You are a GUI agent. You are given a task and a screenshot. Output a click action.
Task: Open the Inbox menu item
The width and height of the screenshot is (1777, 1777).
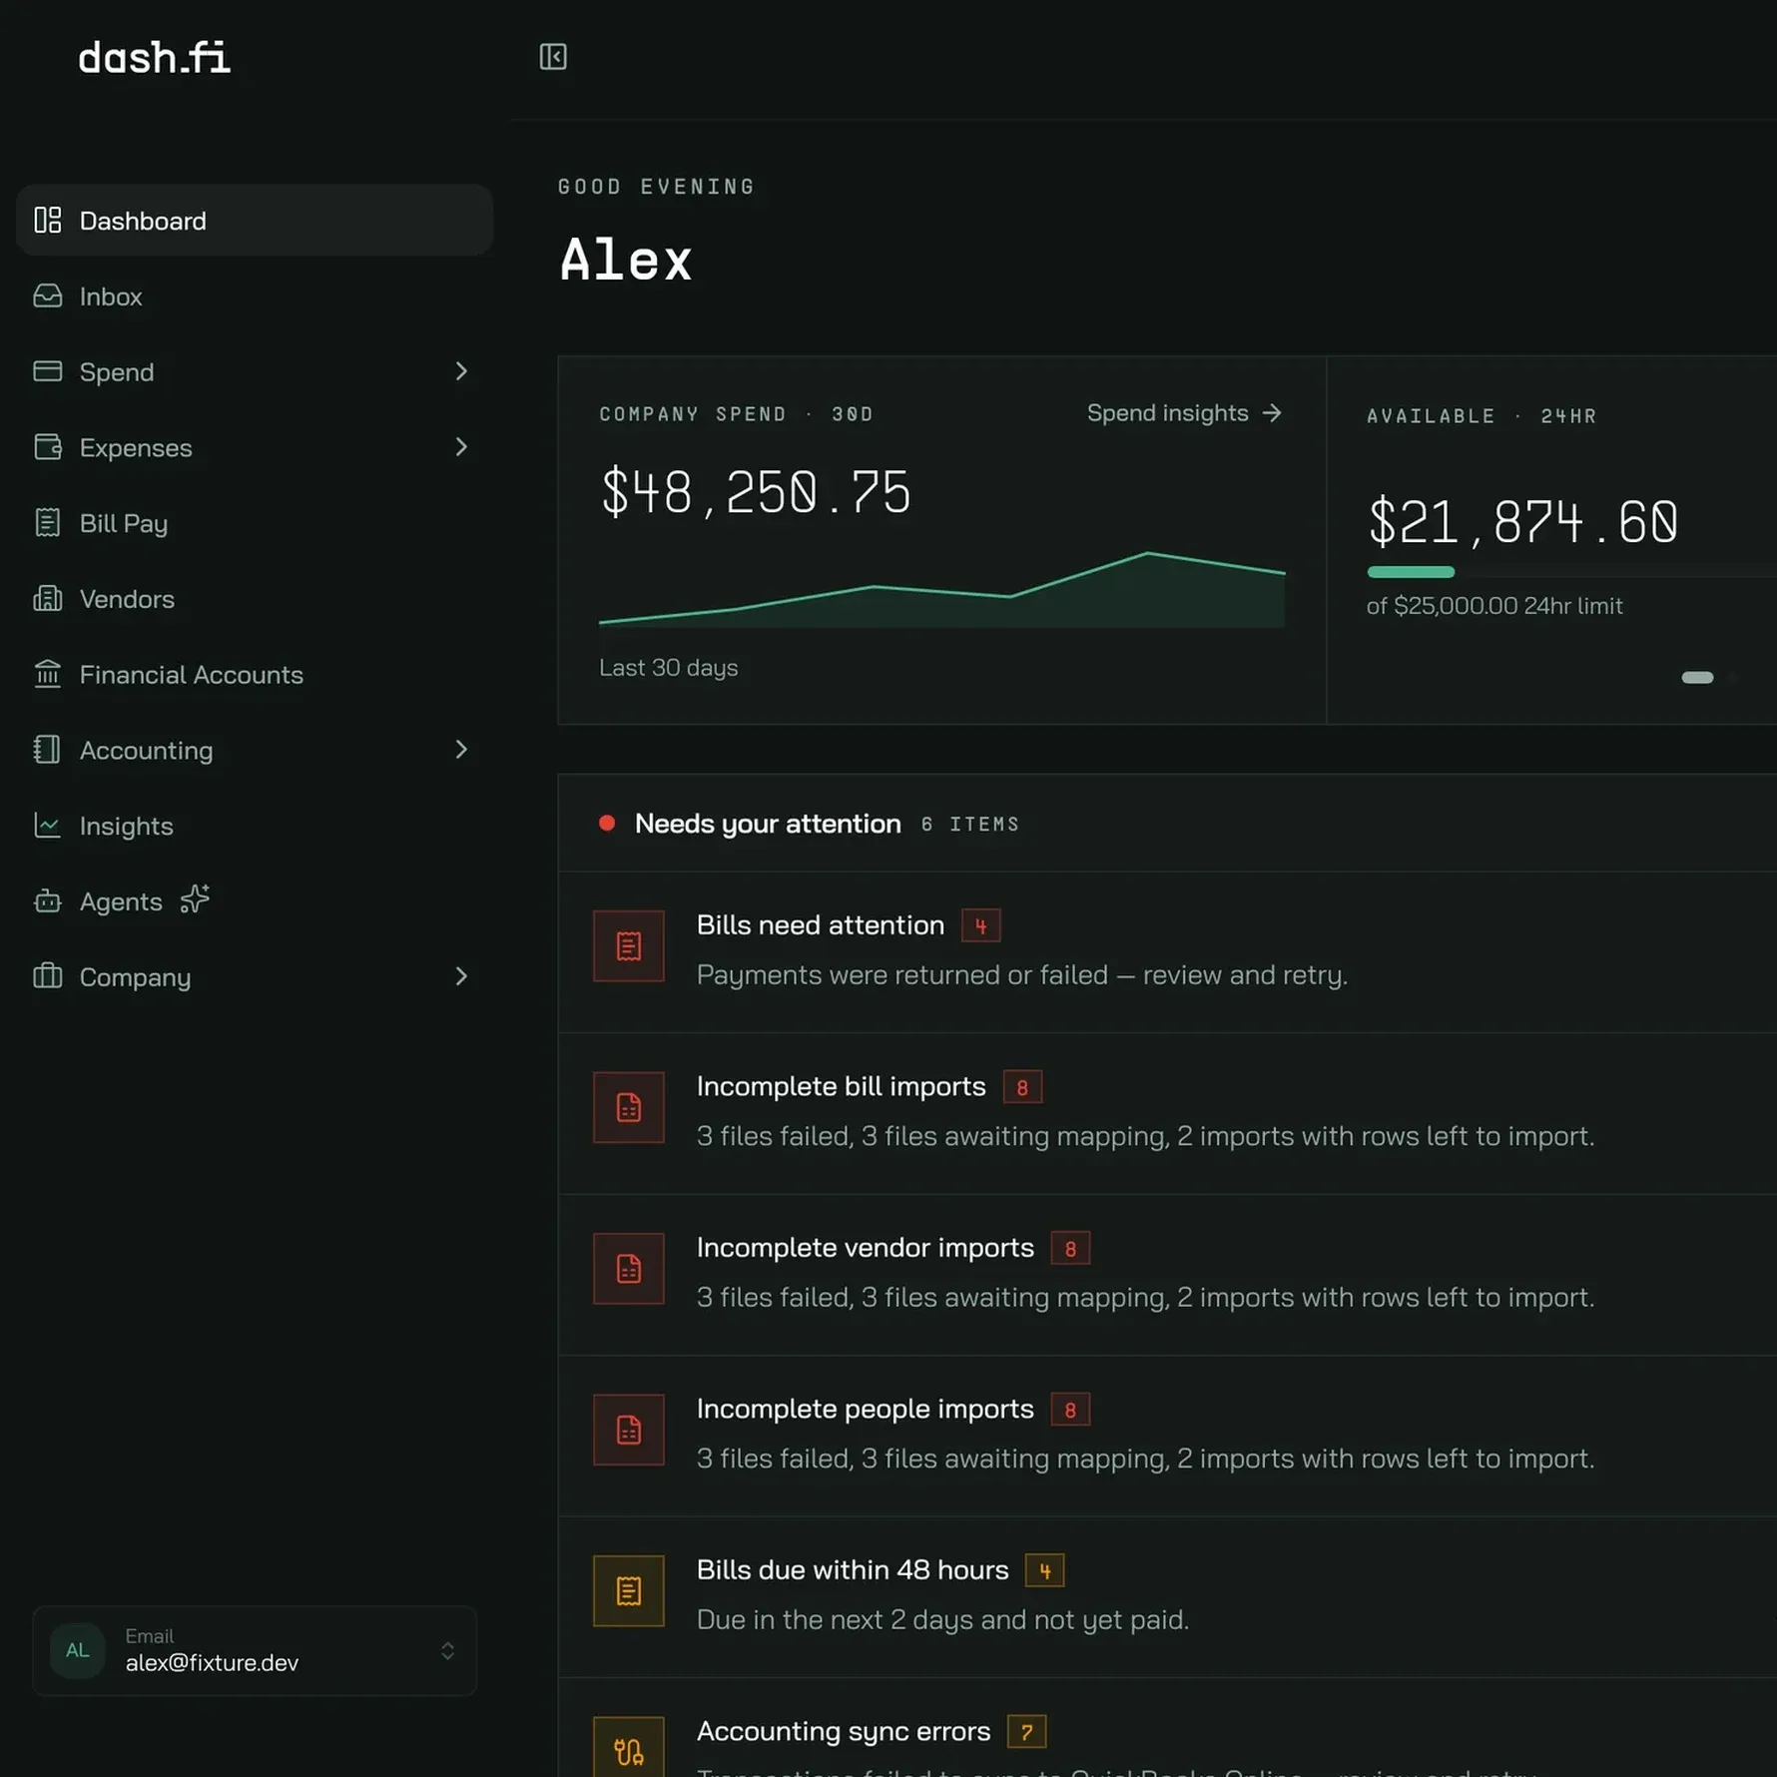[255, 296]
